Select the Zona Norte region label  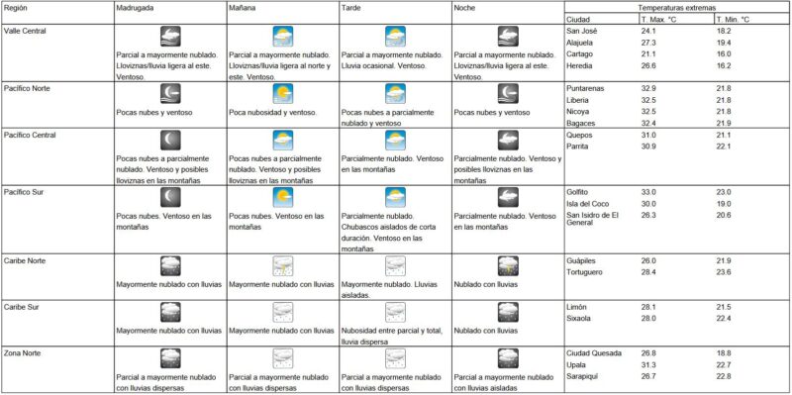coord(22,353)
